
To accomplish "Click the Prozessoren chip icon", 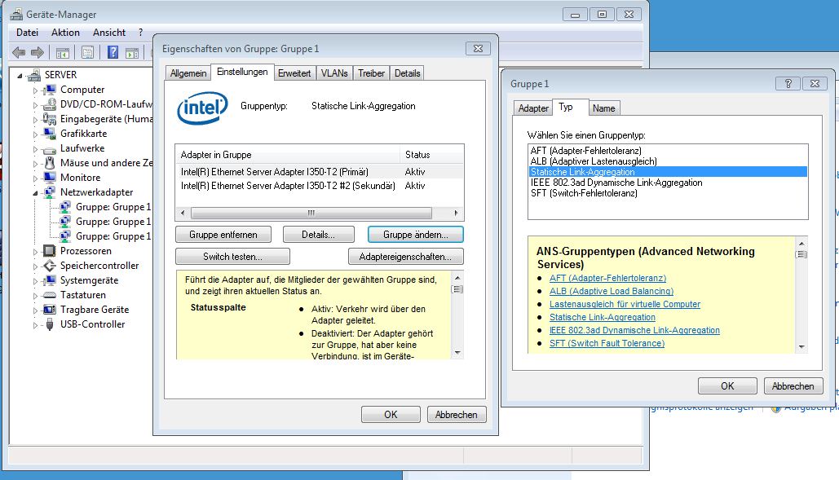I will click(50, 251).
